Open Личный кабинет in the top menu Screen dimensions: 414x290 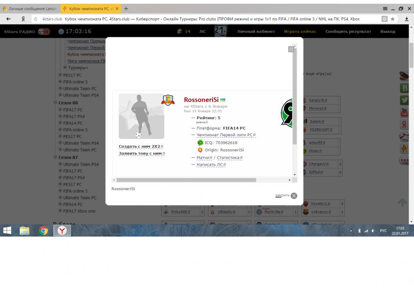coord(256,31)
